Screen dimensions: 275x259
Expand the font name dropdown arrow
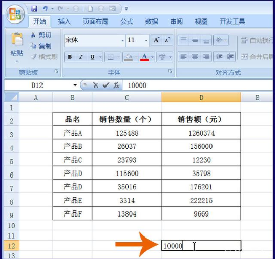(x=123, y=40)
